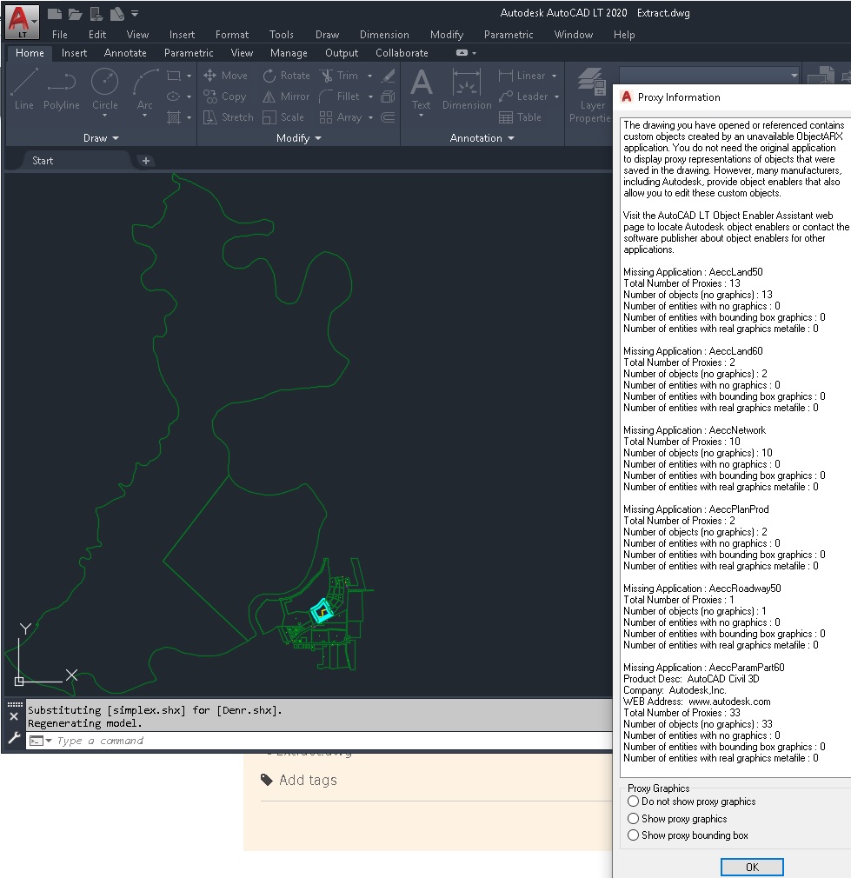Select the Arc tool
Viewport: 851px width, 878px height.
(145, 90)
